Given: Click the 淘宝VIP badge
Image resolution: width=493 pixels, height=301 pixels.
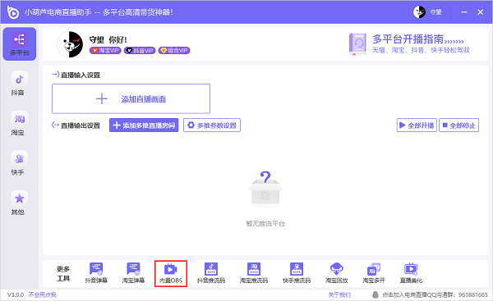Looking at the screenshot, I should pyautogui.click(x=105, y=51).
